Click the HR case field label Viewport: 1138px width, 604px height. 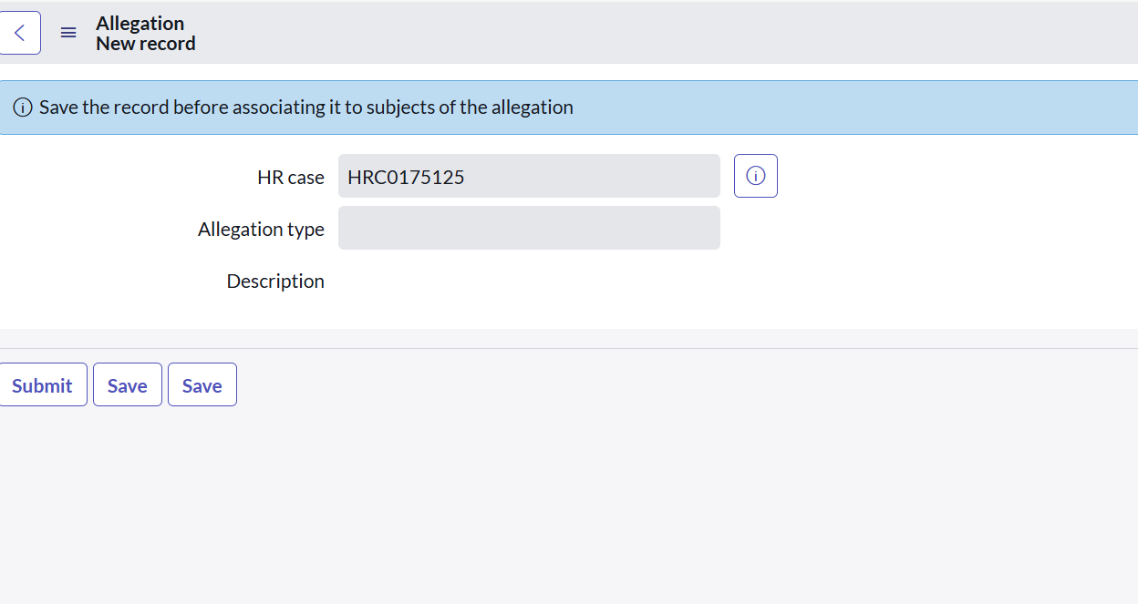pos(291,178)
